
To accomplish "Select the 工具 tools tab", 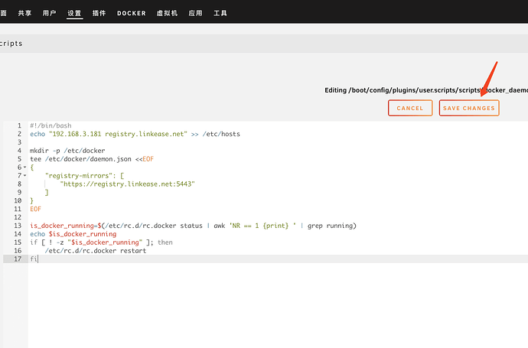I will click(x=220, y=14).
